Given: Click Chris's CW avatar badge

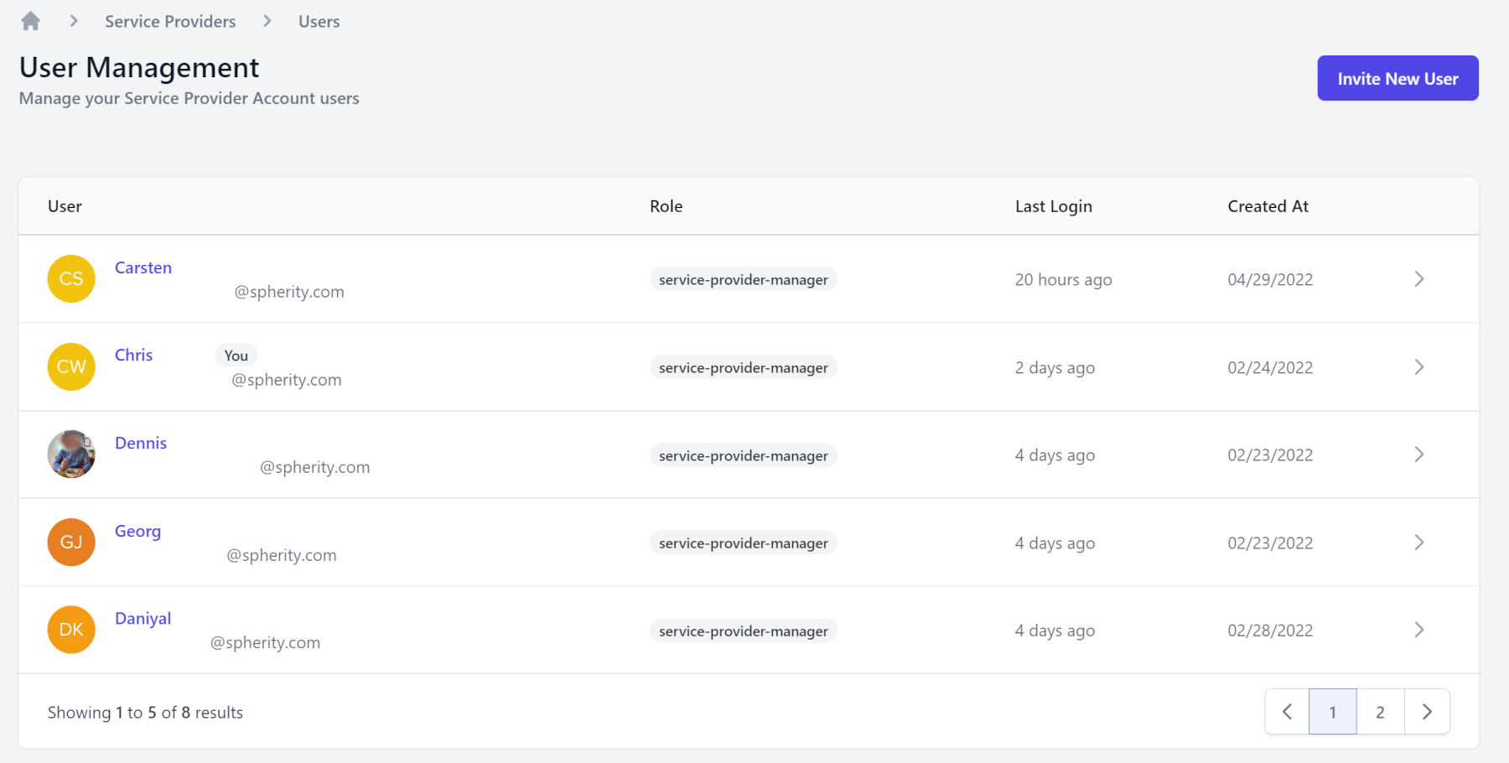Looking at the screenshot, I should (x=71, y=366).
